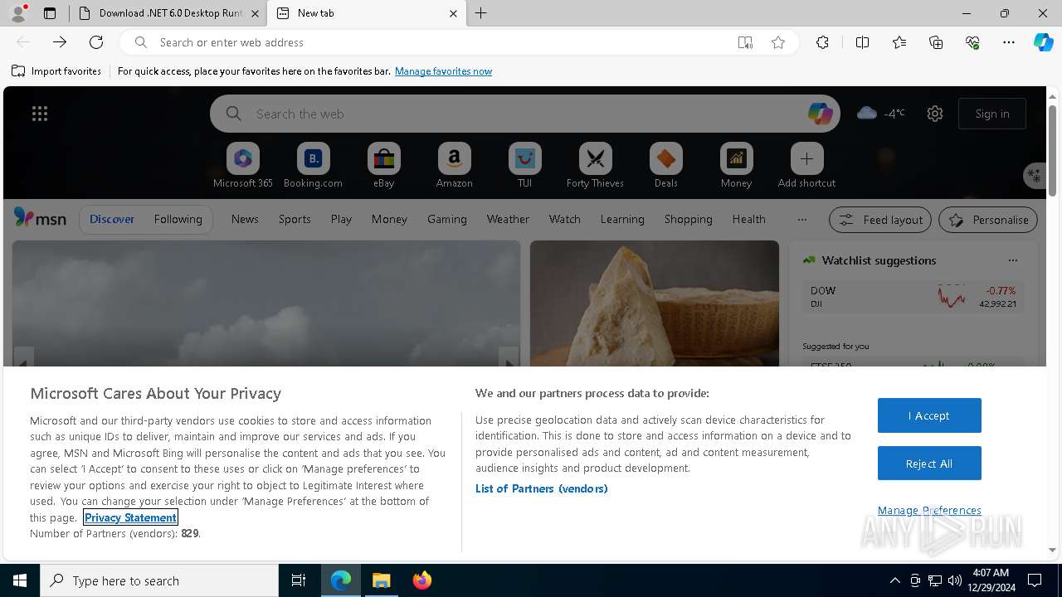The image size is (1062, 597).
Task: Open Watchlist suggestions options menu
Action: point(1012,260)
